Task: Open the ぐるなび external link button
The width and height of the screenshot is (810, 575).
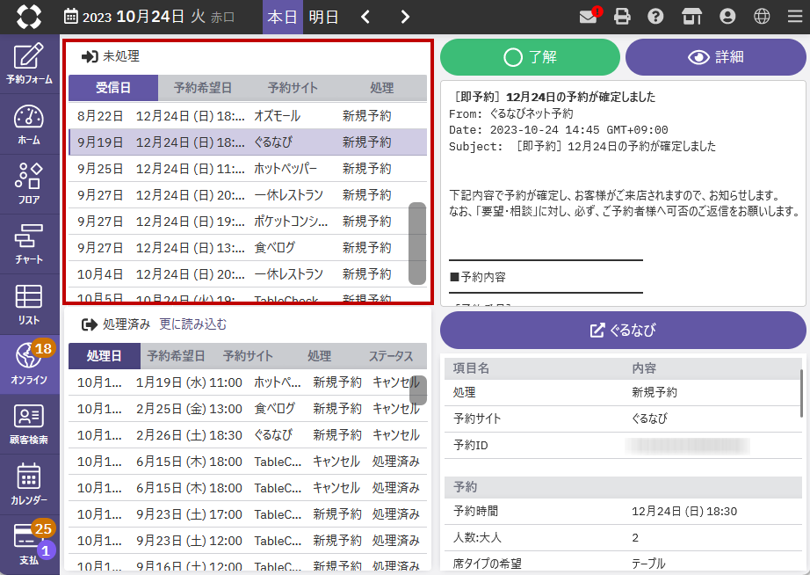Action: point(623,331)
